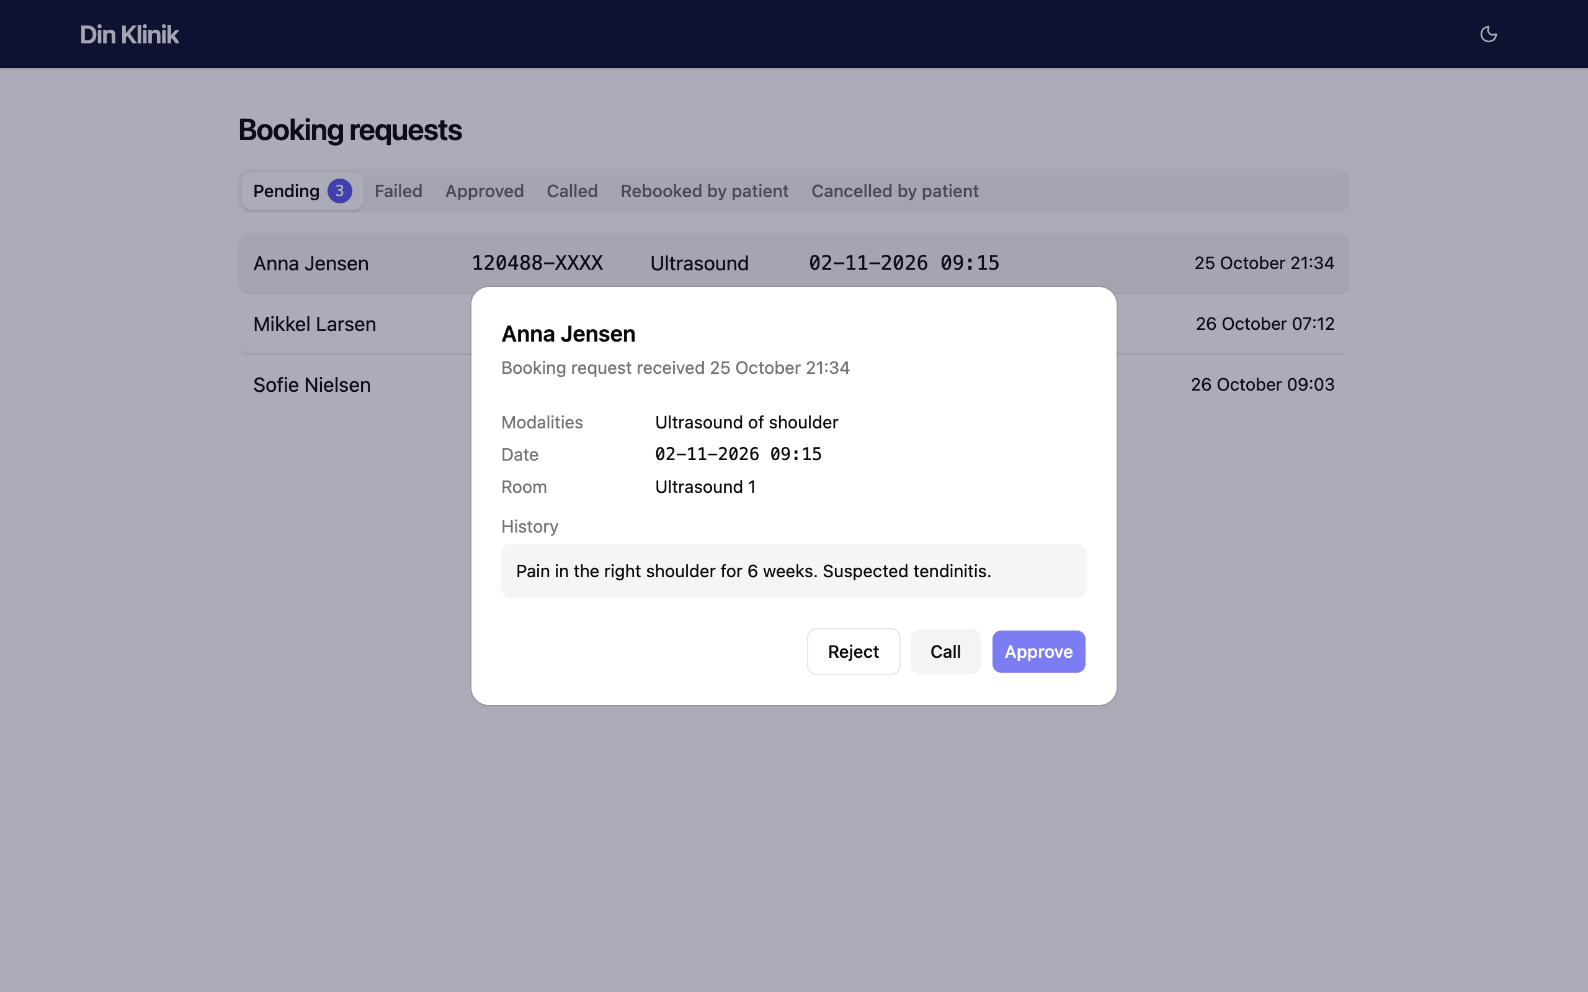Open the Rebooked by patient tab
The image size is (1588, 992).
[x=704, y=191]
